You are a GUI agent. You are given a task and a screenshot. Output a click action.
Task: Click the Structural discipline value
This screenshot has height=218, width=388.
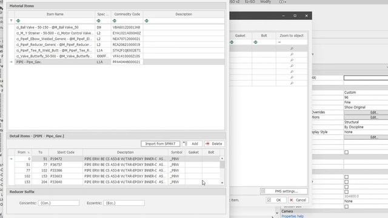[352, 122]
